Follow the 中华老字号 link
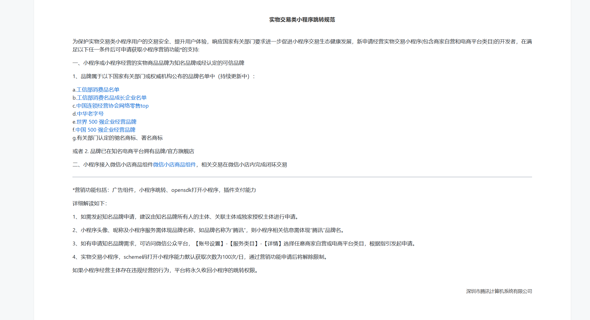 point(90,114)
